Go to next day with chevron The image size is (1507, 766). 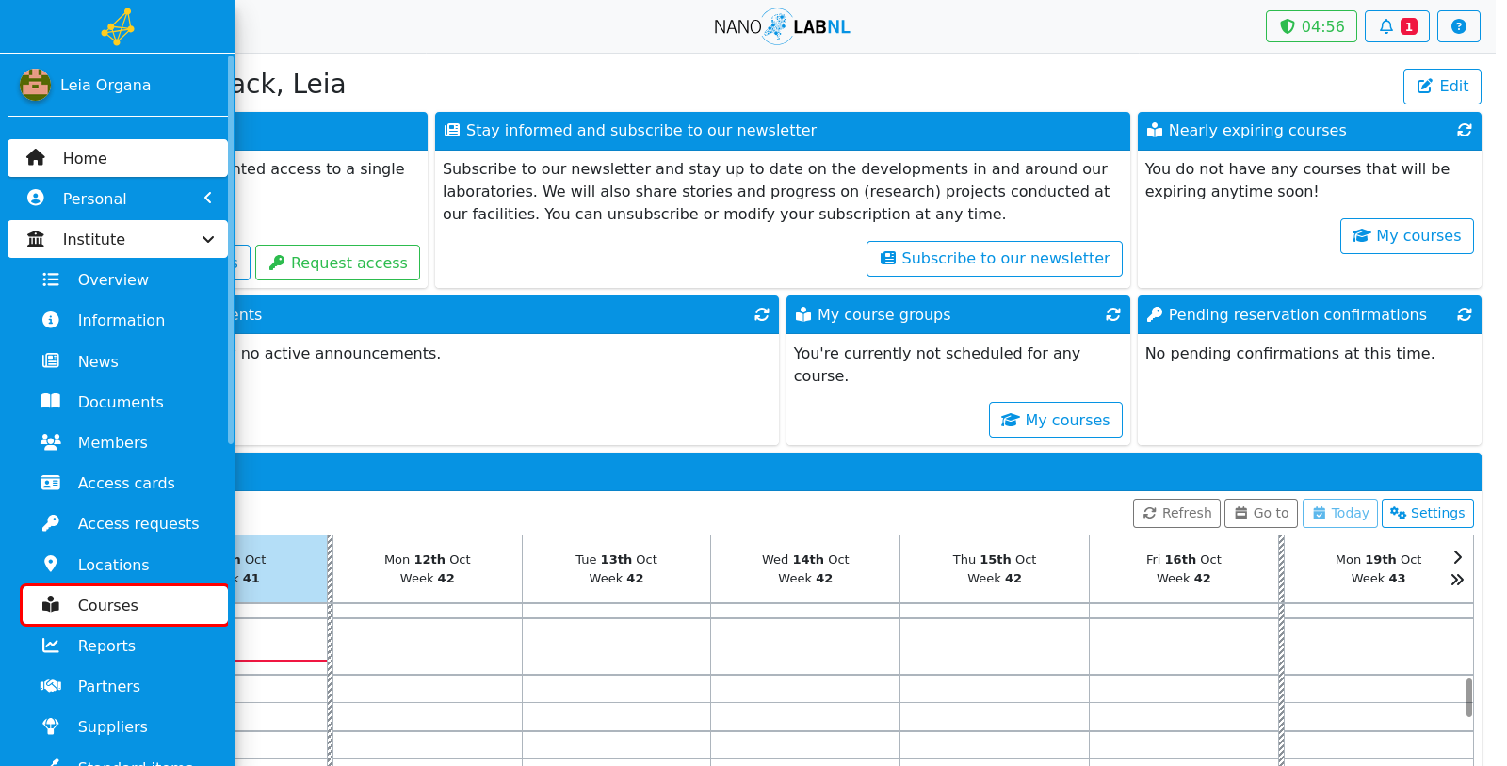(1457, 557)
